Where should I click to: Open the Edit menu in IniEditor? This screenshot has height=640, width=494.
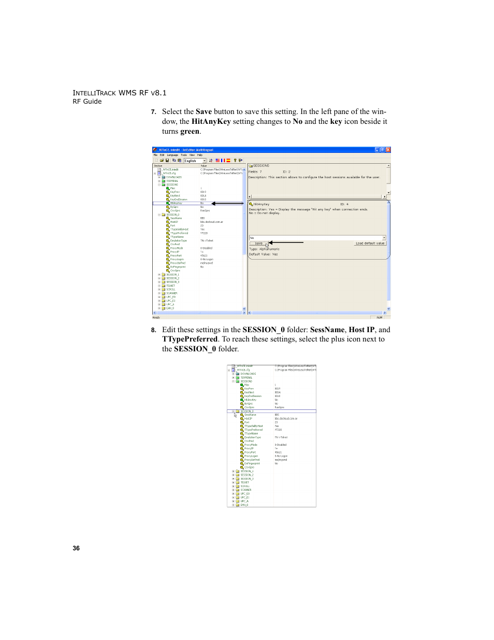click(162, 155)
